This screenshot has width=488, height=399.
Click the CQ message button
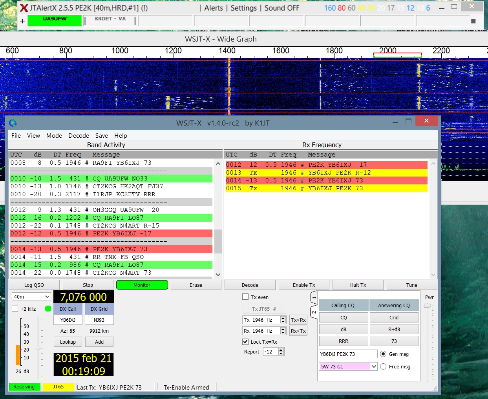coord(344,317)
